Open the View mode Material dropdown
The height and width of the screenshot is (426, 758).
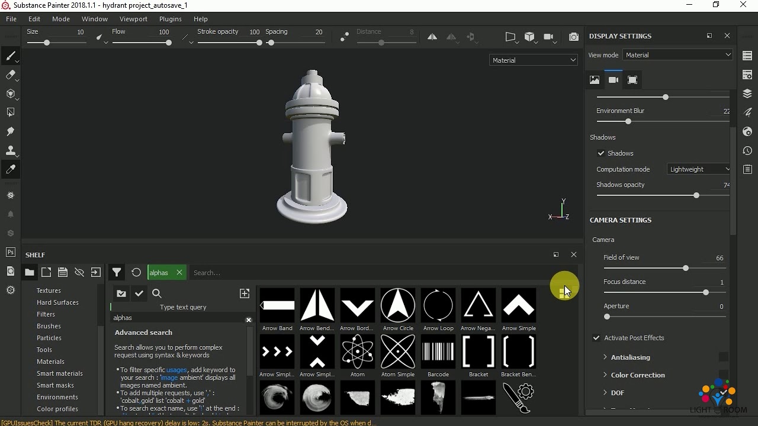point(678,54)
